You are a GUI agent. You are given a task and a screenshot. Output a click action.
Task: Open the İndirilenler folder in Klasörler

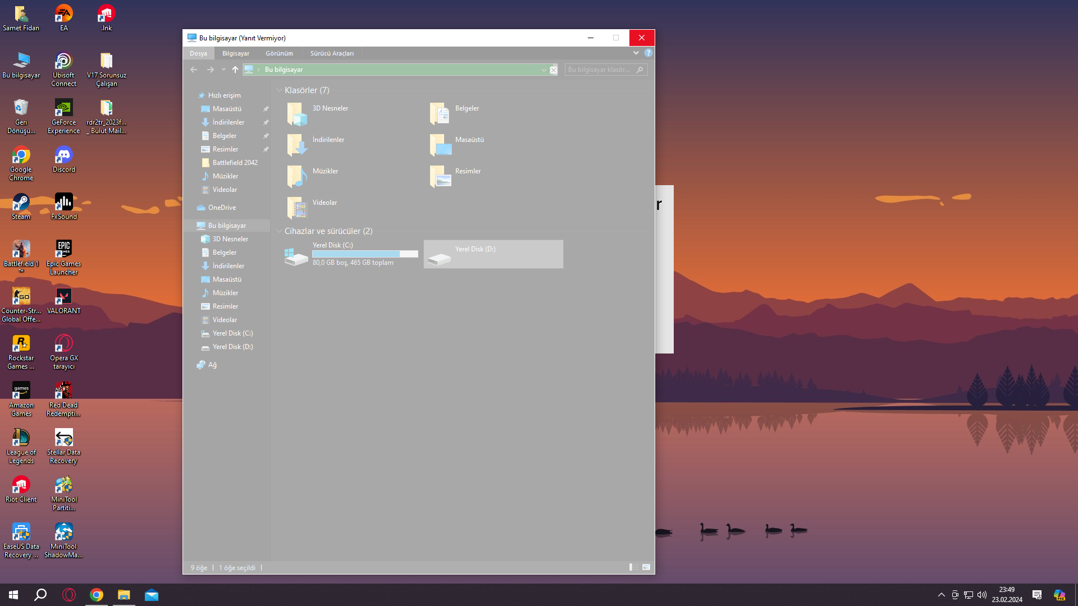[x=297, y=145]
